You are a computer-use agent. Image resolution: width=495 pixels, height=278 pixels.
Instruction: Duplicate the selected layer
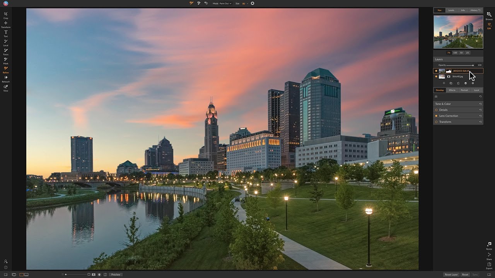coord(451,83)
